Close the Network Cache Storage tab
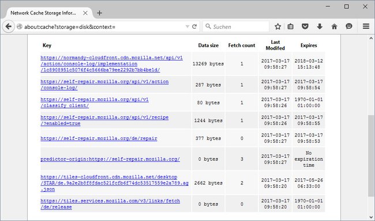Viewport: 375px width, 221px height. click(85, 13)
